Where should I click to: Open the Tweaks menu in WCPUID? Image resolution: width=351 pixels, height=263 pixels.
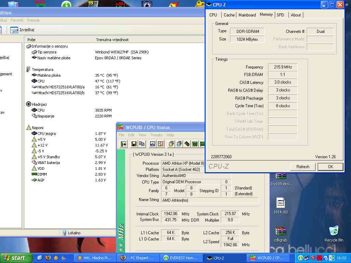point(156,135)
